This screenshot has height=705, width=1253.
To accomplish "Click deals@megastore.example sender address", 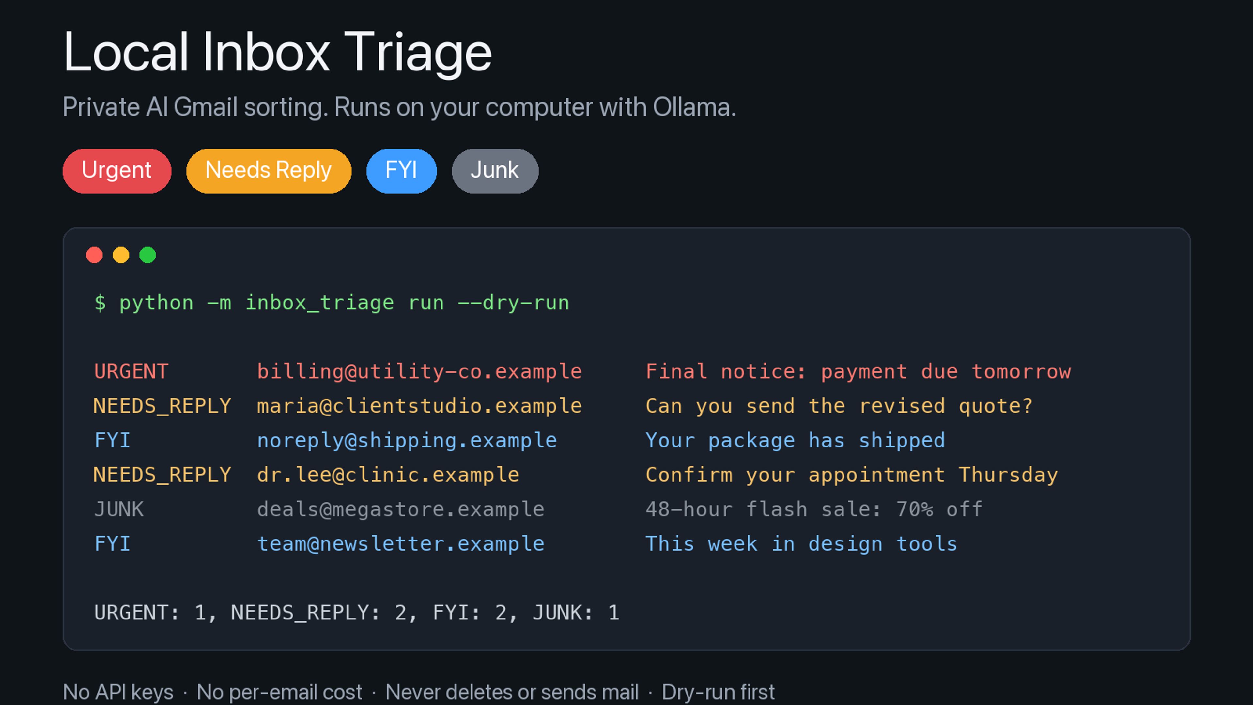I will [400, 509].
